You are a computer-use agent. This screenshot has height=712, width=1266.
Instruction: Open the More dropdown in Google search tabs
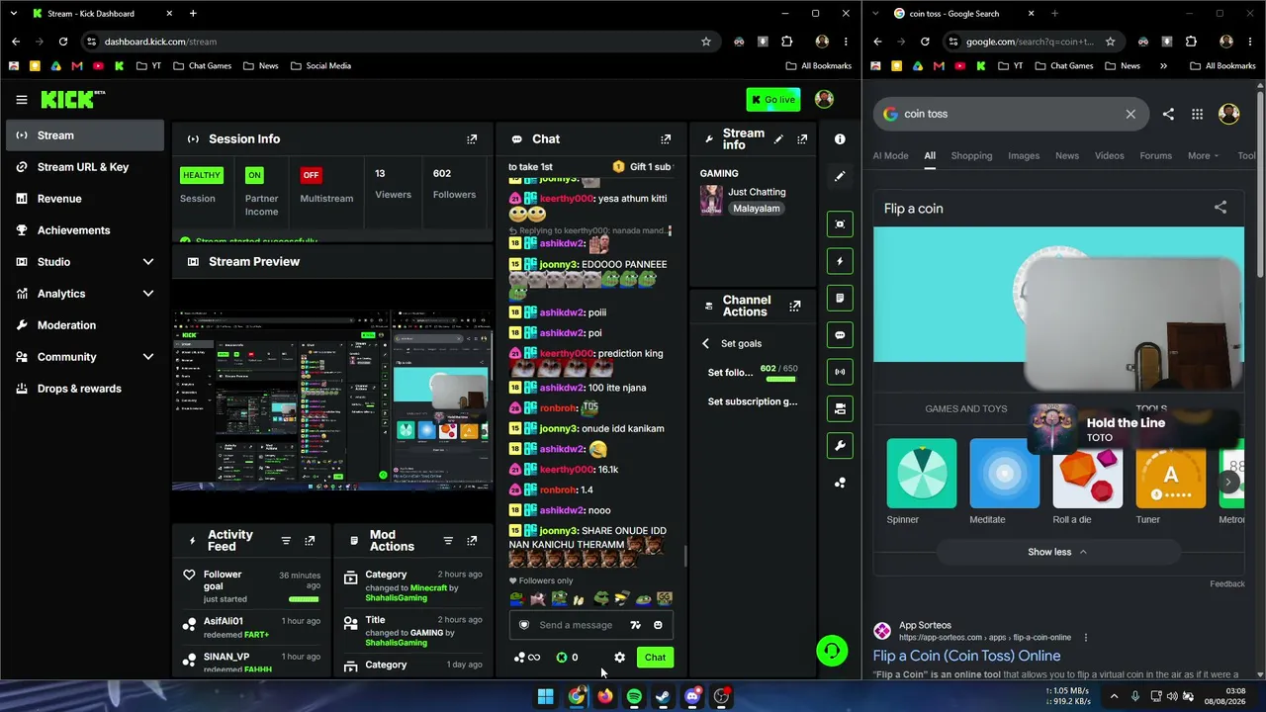tap(1203, 155)
